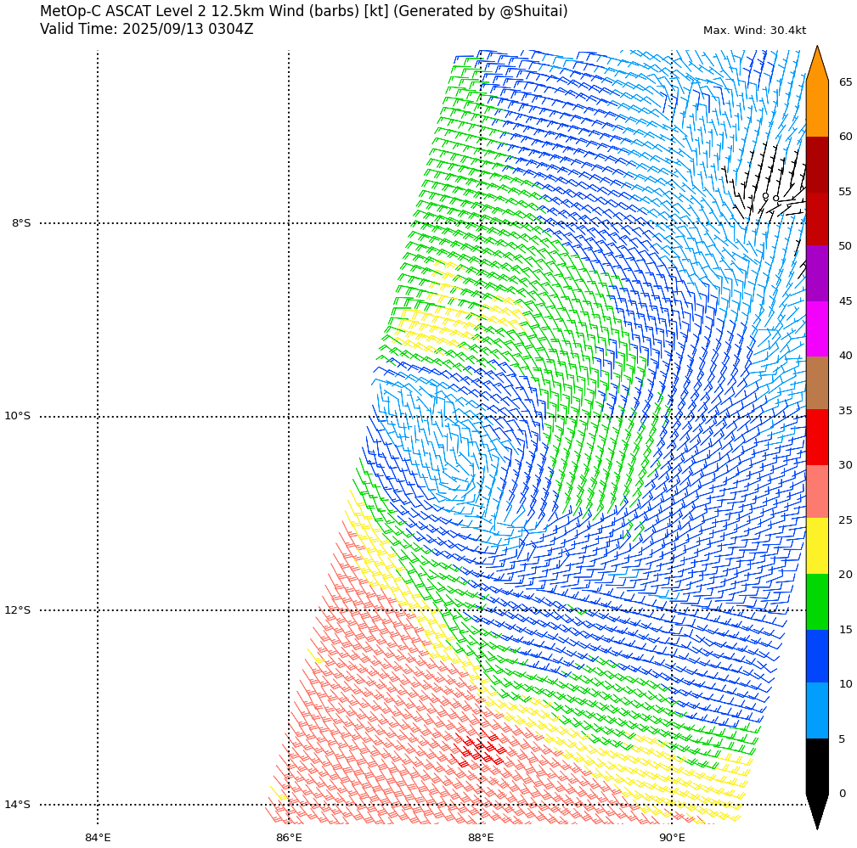Click the MetOp-C ASCAT title line

pos(304,11)
